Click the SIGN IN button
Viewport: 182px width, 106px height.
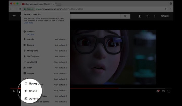pos(165,16)
